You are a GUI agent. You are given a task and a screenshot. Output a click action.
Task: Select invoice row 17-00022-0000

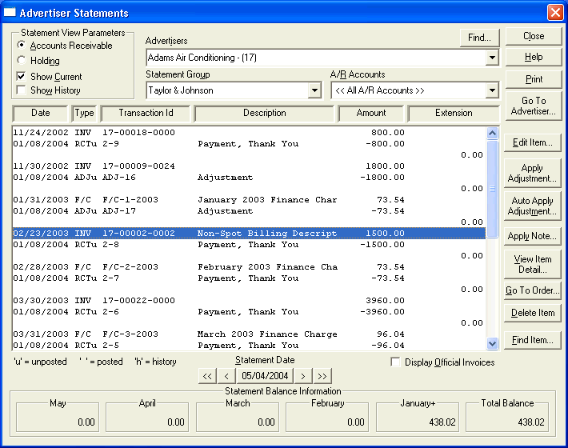pyautogui.click(x=249, y=301)
